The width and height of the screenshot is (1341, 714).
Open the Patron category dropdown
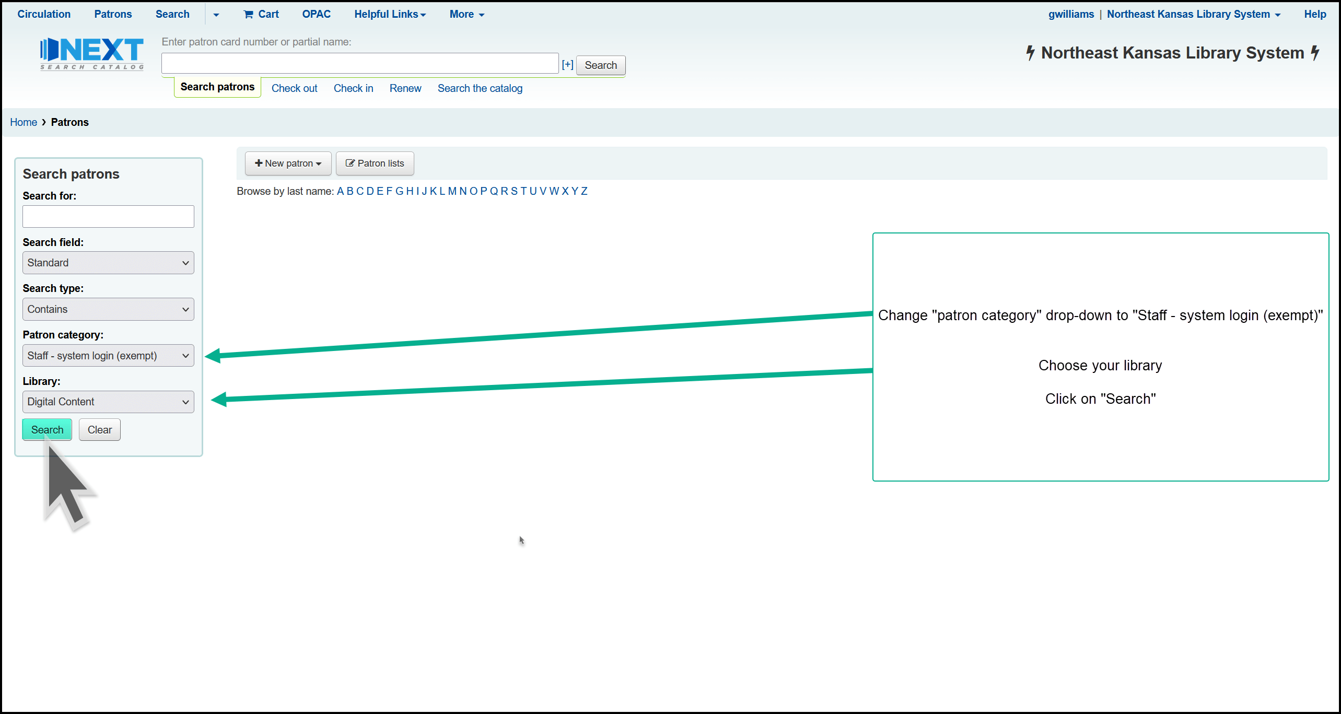pos(108,356)
